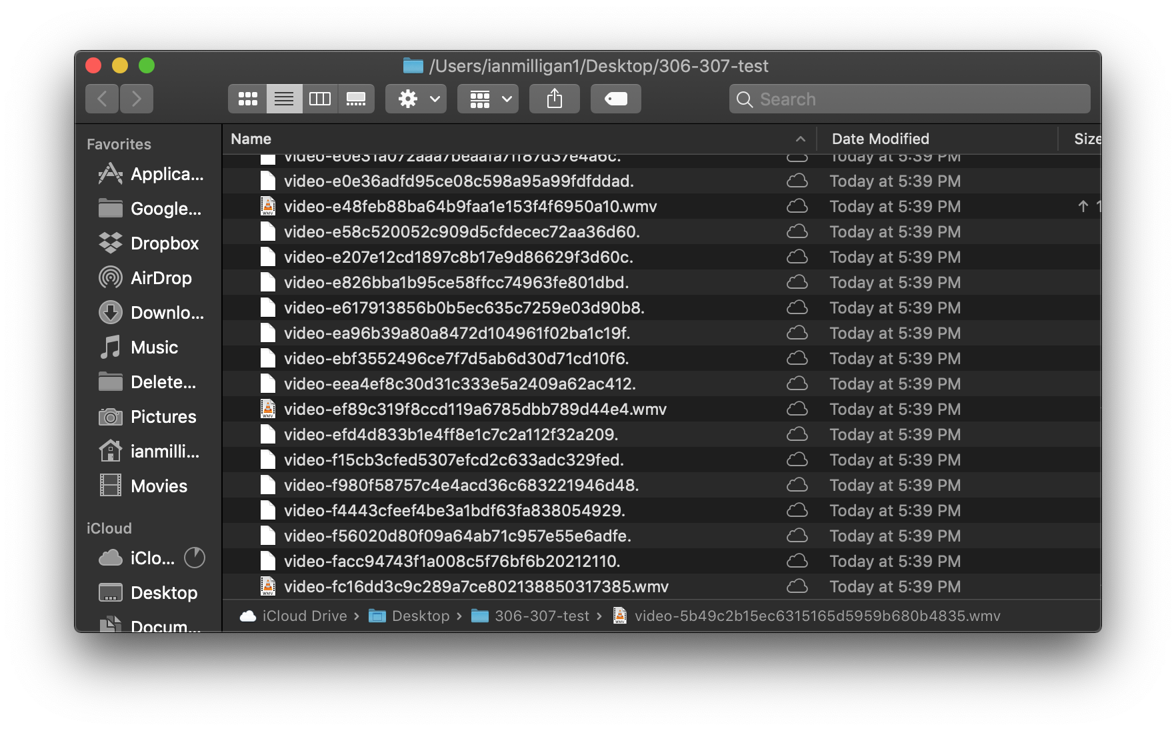Click VLC icon of video-e48feb88ba64 wmv file
The width and height of the screenshot is (1176, 731).
(x=268, y=205)
